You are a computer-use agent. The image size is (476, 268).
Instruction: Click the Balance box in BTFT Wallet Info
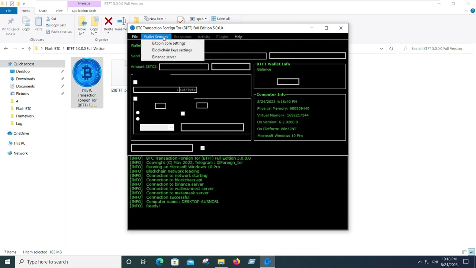(288, 82)
